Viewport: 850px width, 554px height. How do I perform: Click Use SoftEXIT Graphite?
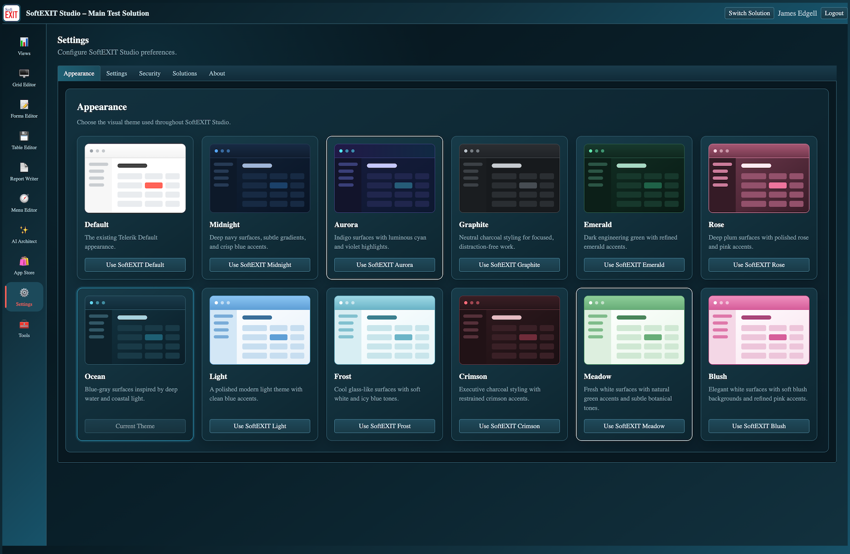pyautogui.click(x=510, y=265)
